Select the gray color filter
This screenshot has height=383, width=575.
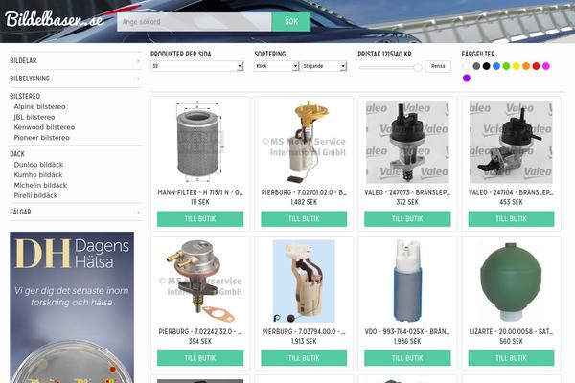[x=476, y=66]
